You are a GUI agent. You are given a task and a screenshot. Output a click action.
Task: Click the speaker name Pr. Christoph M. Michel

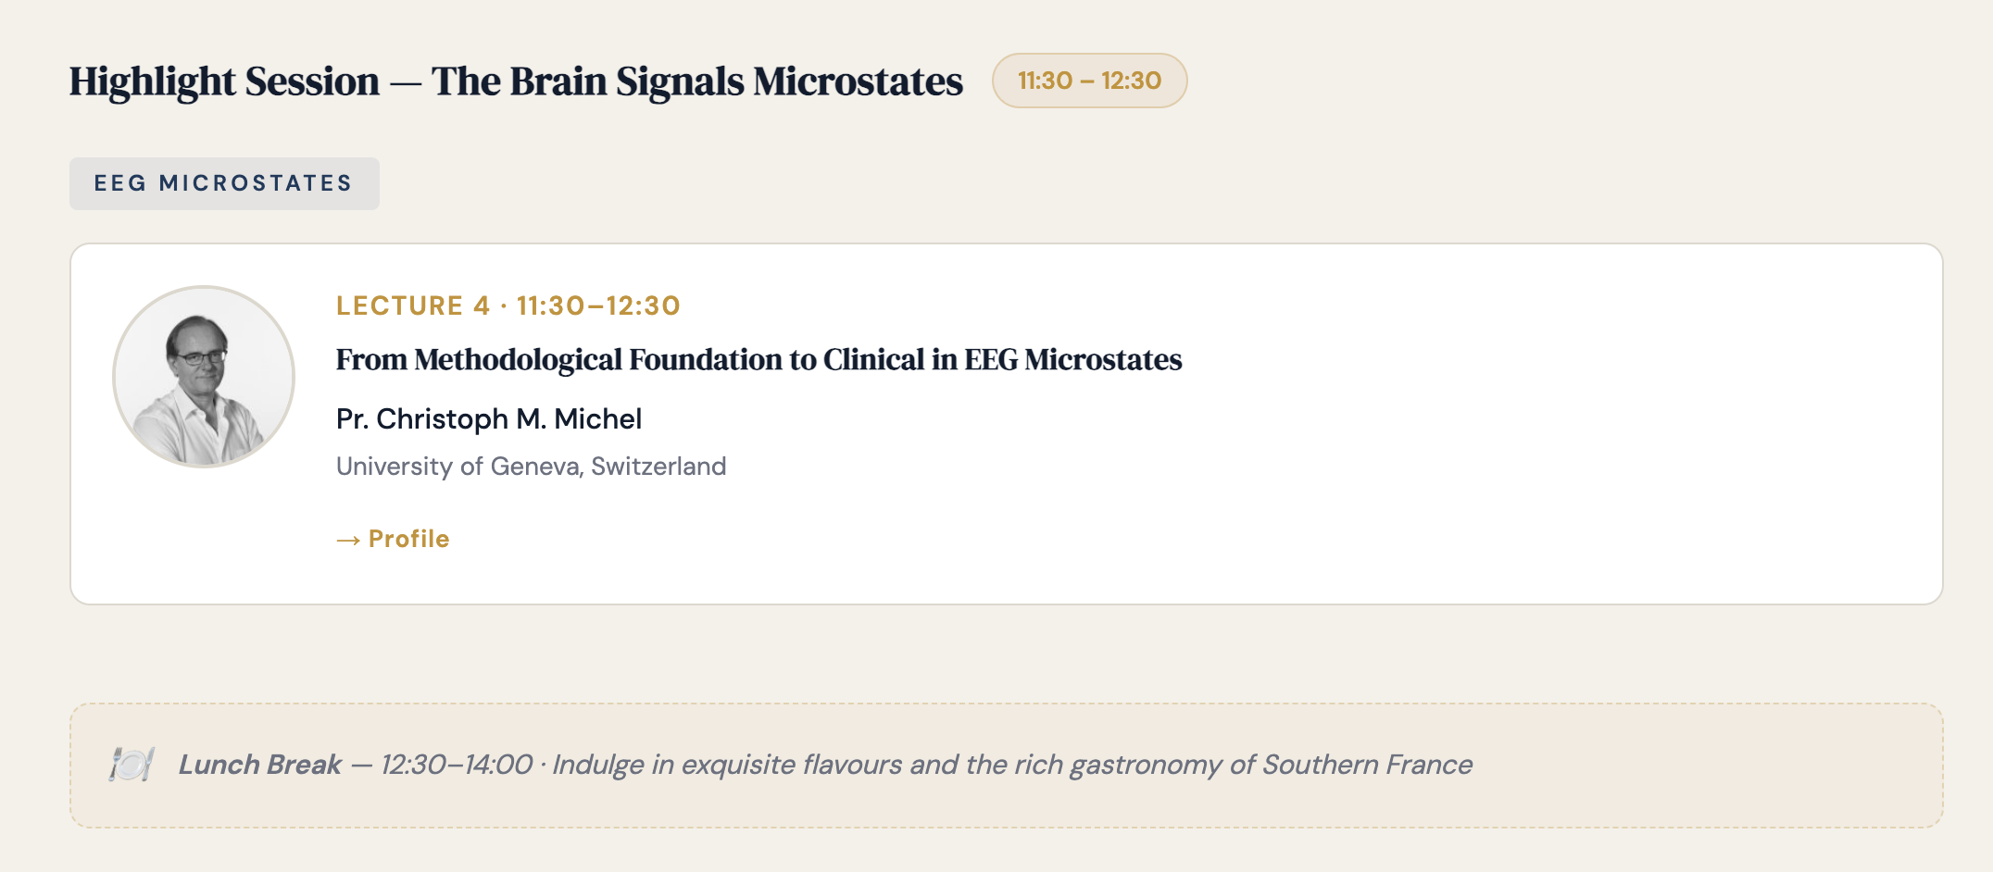tap(489, 419)
